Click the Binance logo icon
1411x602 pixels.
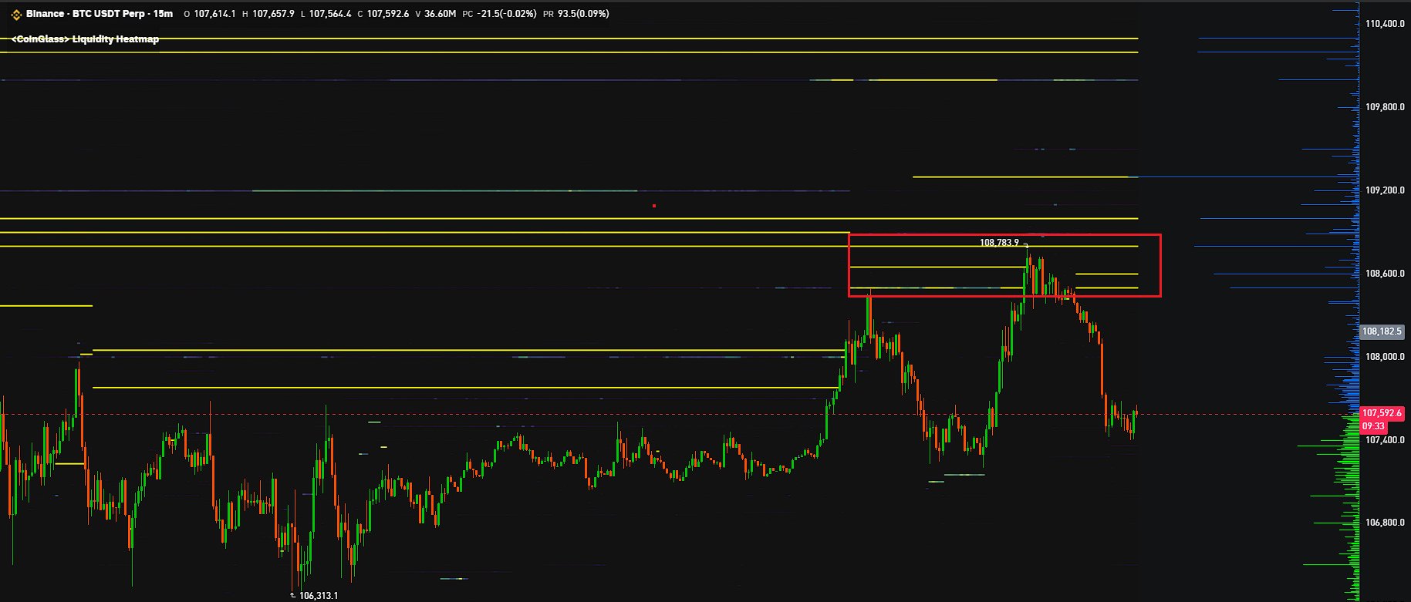(x=15, y=14)
